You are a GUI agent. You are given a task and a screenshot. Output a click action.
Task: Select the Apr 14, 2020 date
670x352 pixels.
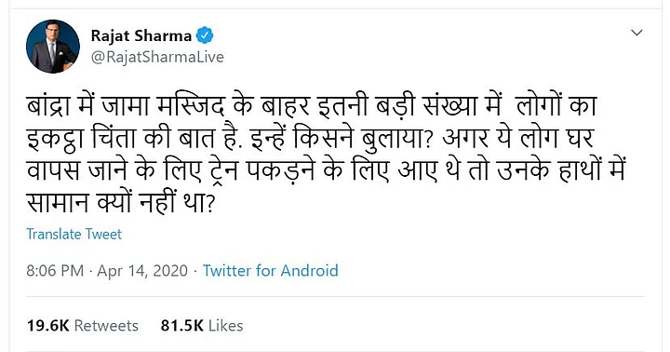(142, 271)
